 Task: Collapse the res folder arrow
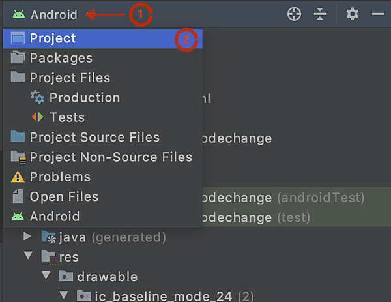coord(28,256)
